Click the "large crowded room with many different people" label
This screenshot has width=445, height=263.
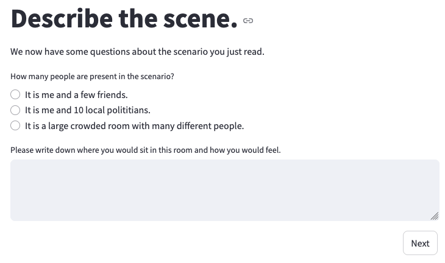pos(134,126)
